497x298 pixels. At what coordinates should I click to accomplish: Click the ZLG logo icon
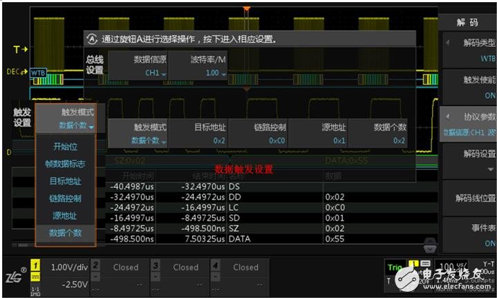[14, 272]
